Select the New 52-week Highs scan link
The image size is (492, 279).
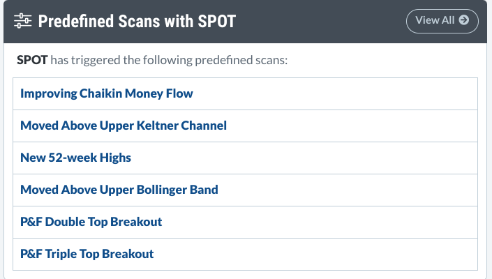pos(75,158)
